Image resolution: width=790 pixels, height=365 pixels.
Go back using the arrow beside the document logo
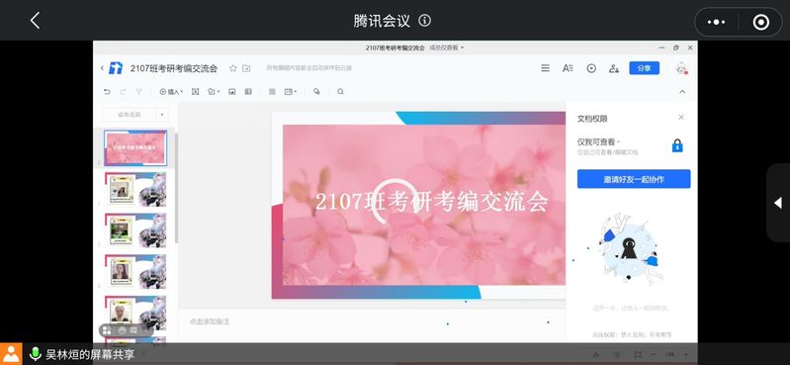(102, 68)
